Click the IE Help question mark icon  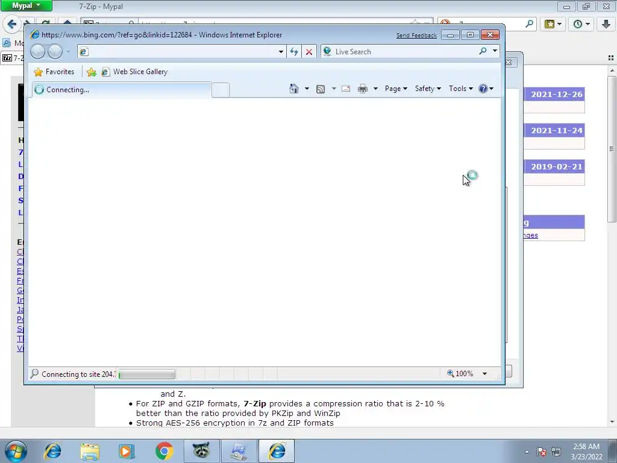coord(483,89)
